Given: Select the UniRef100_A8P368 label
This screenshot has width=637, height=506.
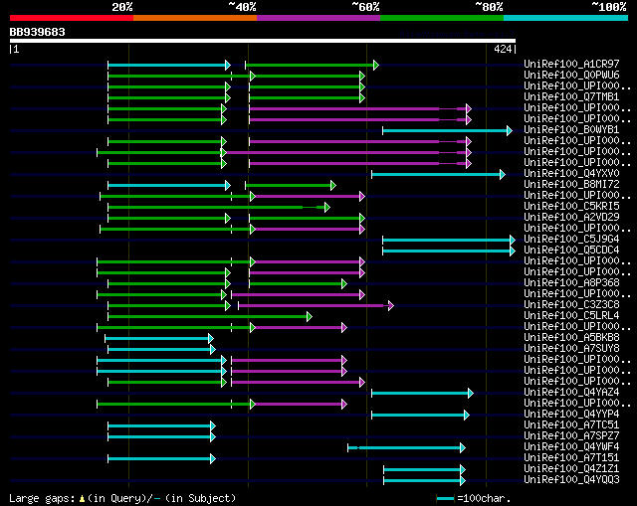Looking at the screenshot, I should (571, 283).
